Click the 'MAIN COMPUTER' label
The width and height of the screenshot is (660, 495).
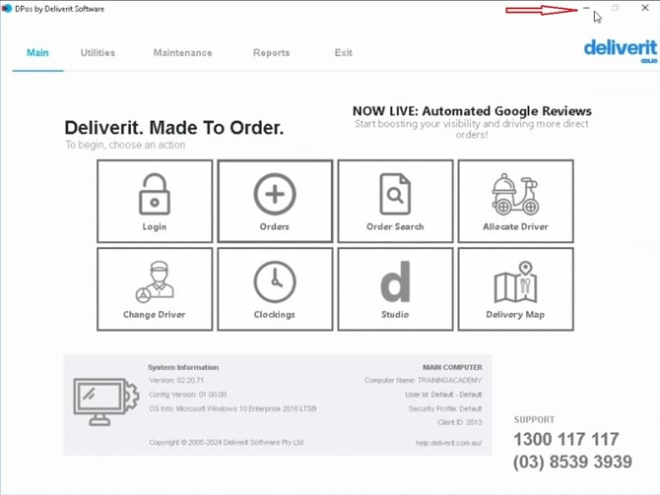[452, 367]
